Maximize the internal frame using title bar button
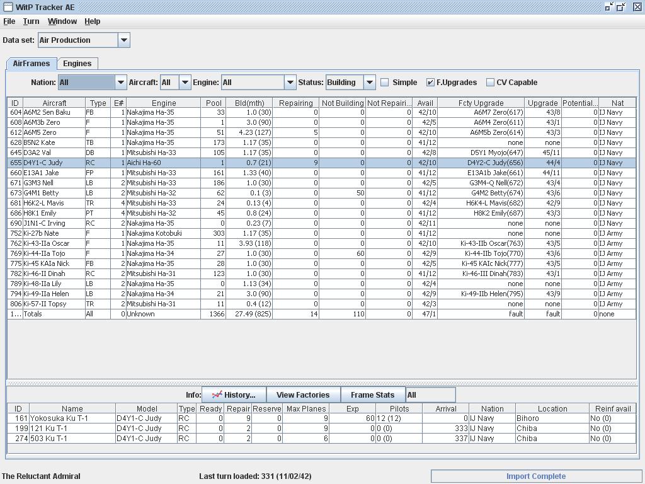The height and width of the screenshot is (484, 645). coord(620,6)
